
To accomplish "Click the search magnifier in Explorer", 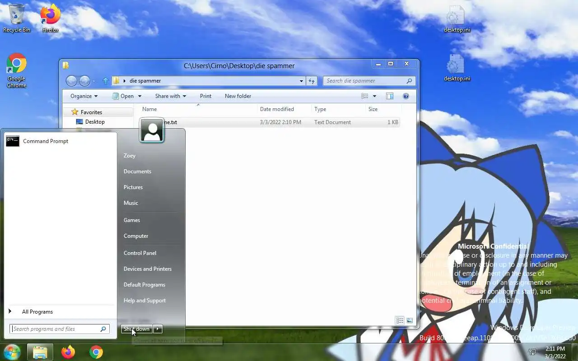I will coord(409,81).
